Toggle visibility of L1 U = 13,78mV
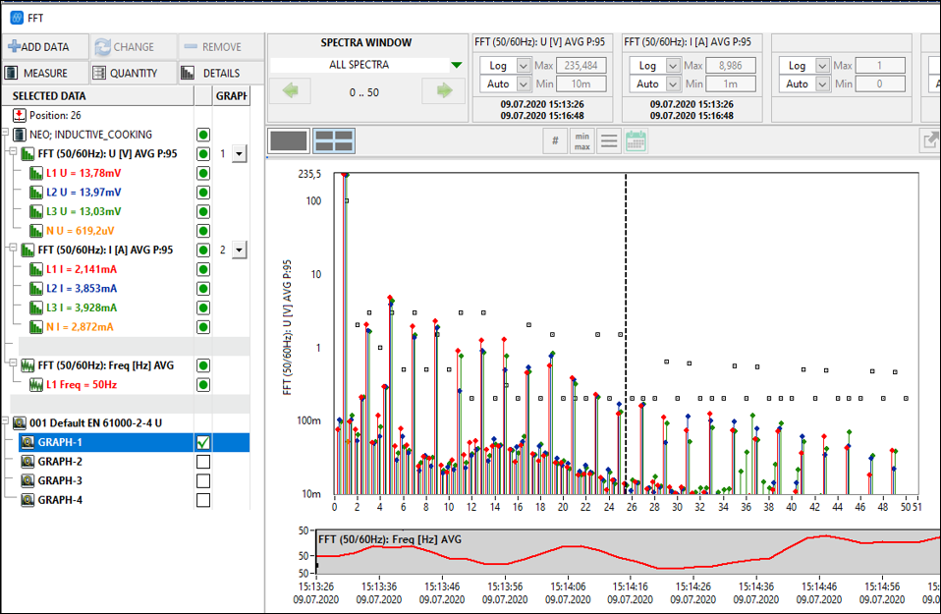 tap(203, 173)
